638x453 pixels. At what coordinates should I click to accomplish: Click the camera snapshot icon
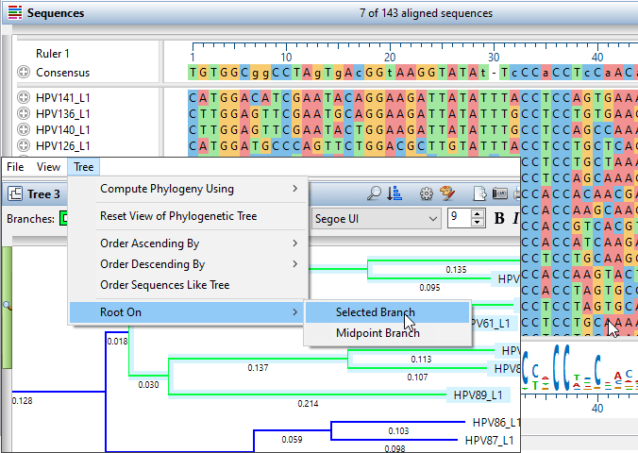coord(500,193)
